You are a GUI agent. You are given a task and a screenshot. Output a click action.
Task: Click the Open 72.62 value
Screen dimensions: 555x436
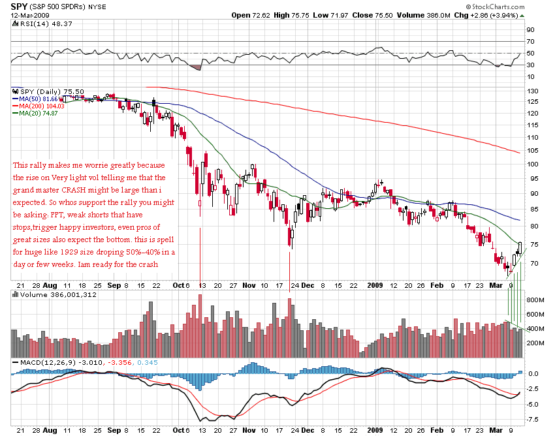251,15
